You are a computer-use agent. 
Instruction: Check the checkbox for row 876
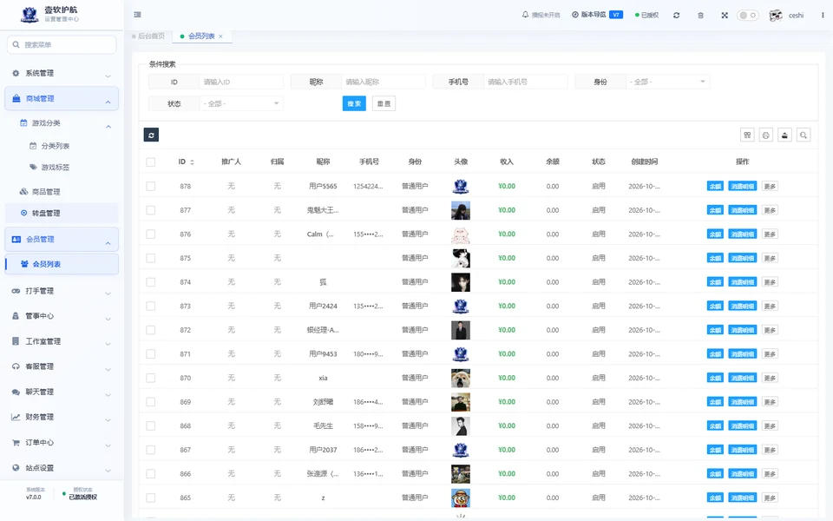[x=151, y=234]
